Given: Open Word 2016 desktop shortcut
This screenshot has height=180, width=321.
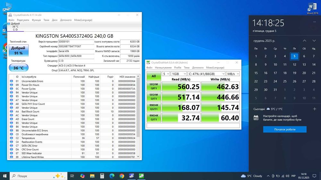Looking at the screenshot, I should (x=312, y=8).
